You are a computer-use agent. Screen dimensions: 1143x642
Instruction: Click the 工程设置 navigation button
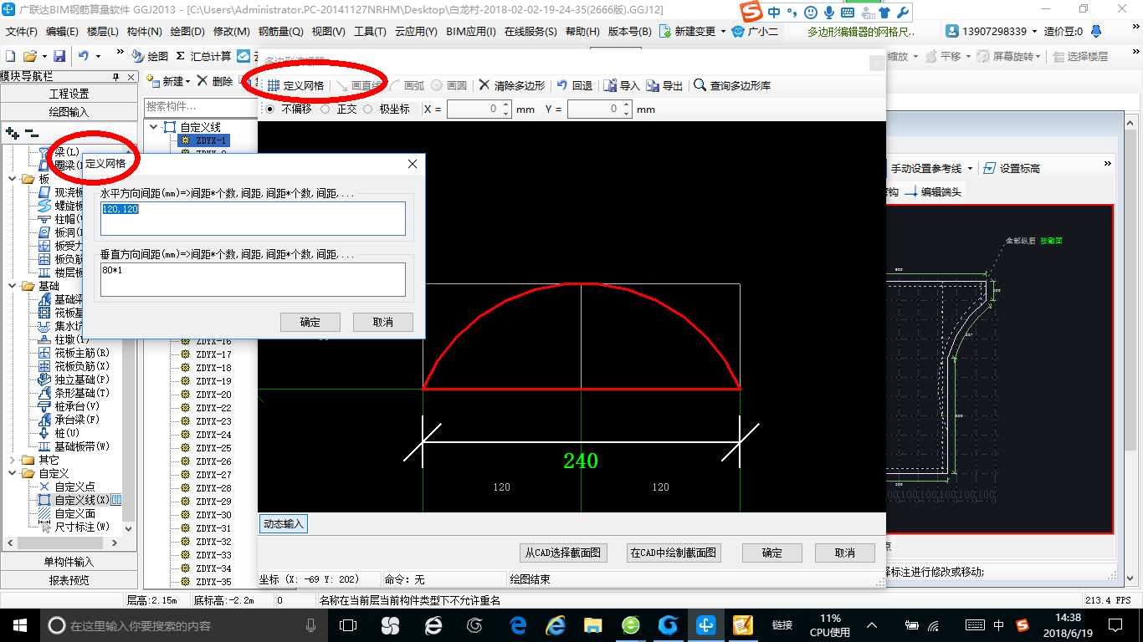tap(69, 94)
